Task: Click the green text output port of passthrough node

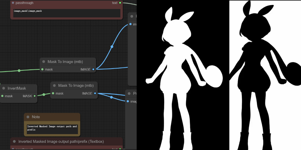Action: click(120, 3)
